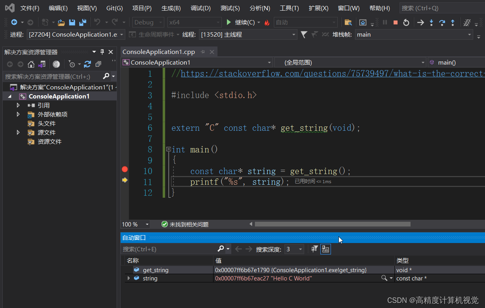Viewport: 485px width, 308px height.
Task: Select the 资源文件 folder
Action: tap(50, 141)
